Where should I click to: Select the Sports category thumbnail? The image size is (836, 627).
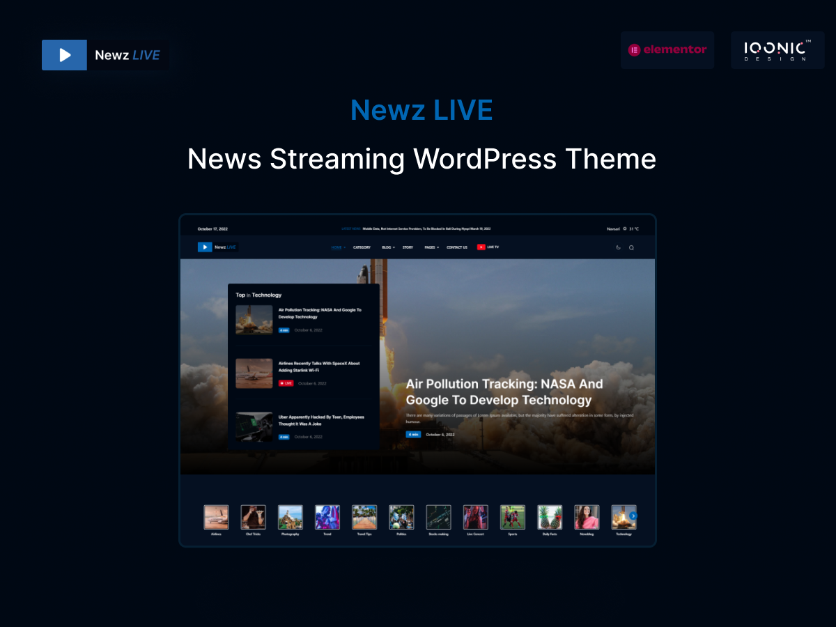pyautogui.click(x=513, y=518)
